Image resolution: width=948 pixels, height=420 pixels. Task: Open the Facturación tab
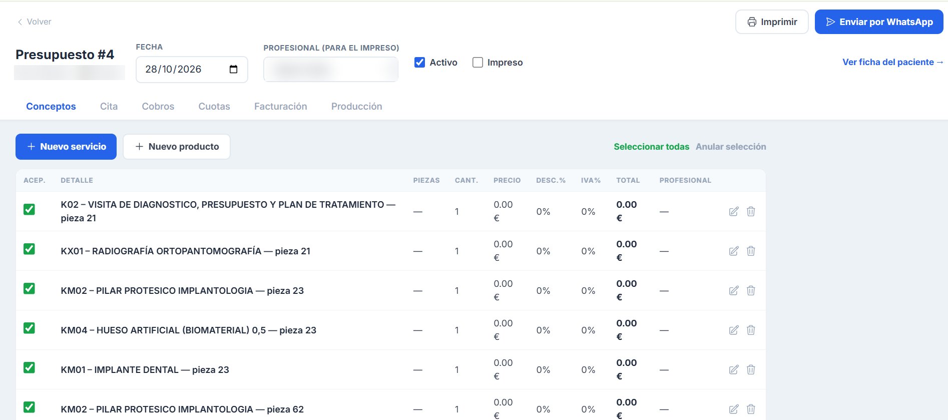click(281, 106)
